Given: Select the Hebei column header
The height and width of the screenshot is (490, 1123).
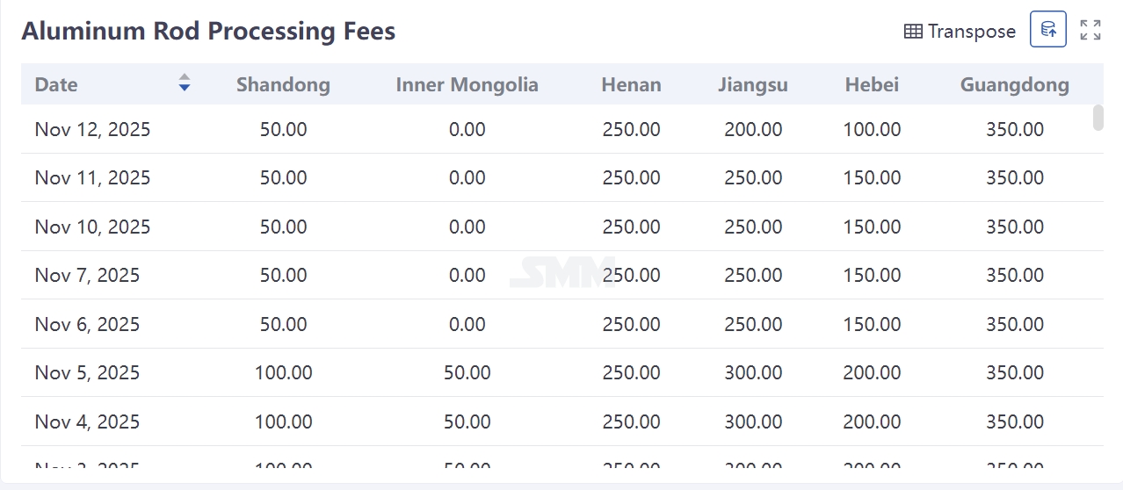Looking at the screenshot, I should (x=872, y=84).
